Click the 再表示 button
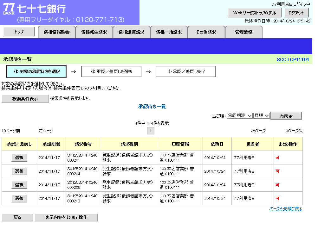The height and width of the screenshot is (235, 318). tap(286, 116)
